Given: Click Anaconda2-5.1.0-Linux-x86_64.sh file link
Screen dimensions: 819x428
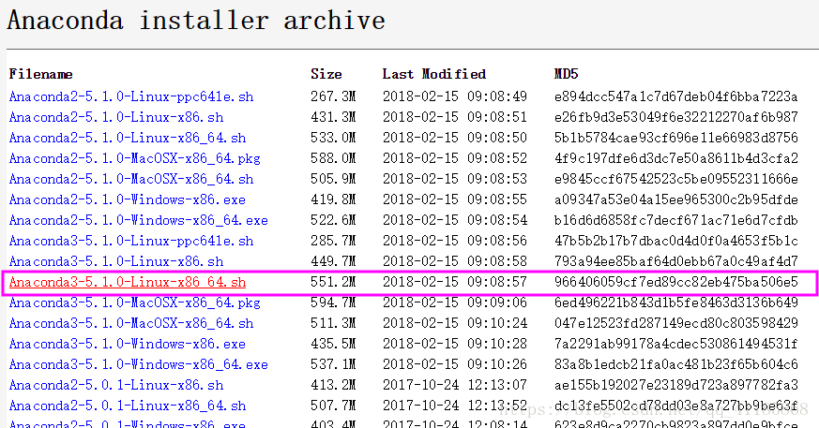Looking at the screenshot, I should 128,138.
